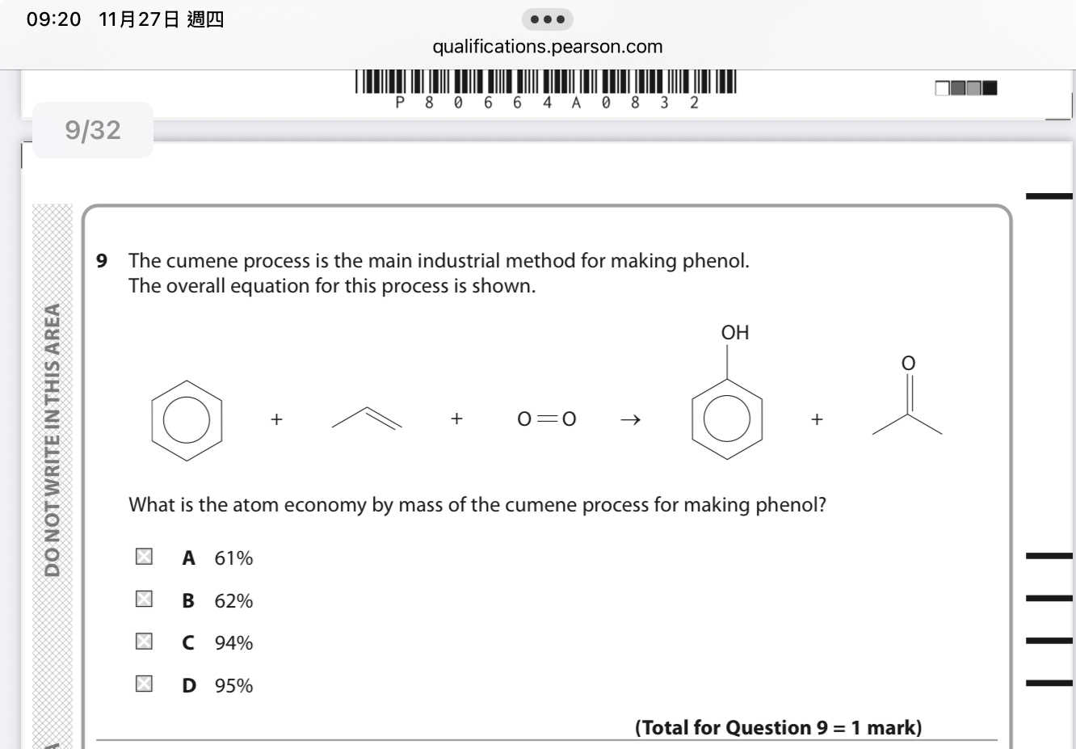Viewport: 1076px width, 749px height.
Task: Select answer checkbox C 94%
Action: pos(144,642)
